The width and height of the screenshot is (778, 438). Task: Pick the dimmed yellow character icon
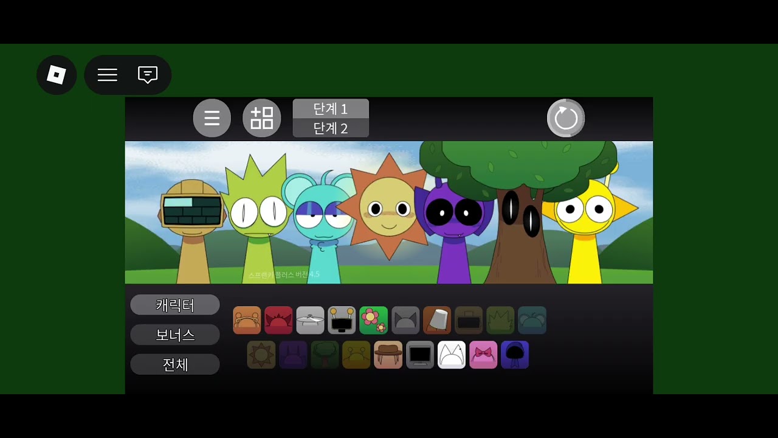click(x=356, y=355)
